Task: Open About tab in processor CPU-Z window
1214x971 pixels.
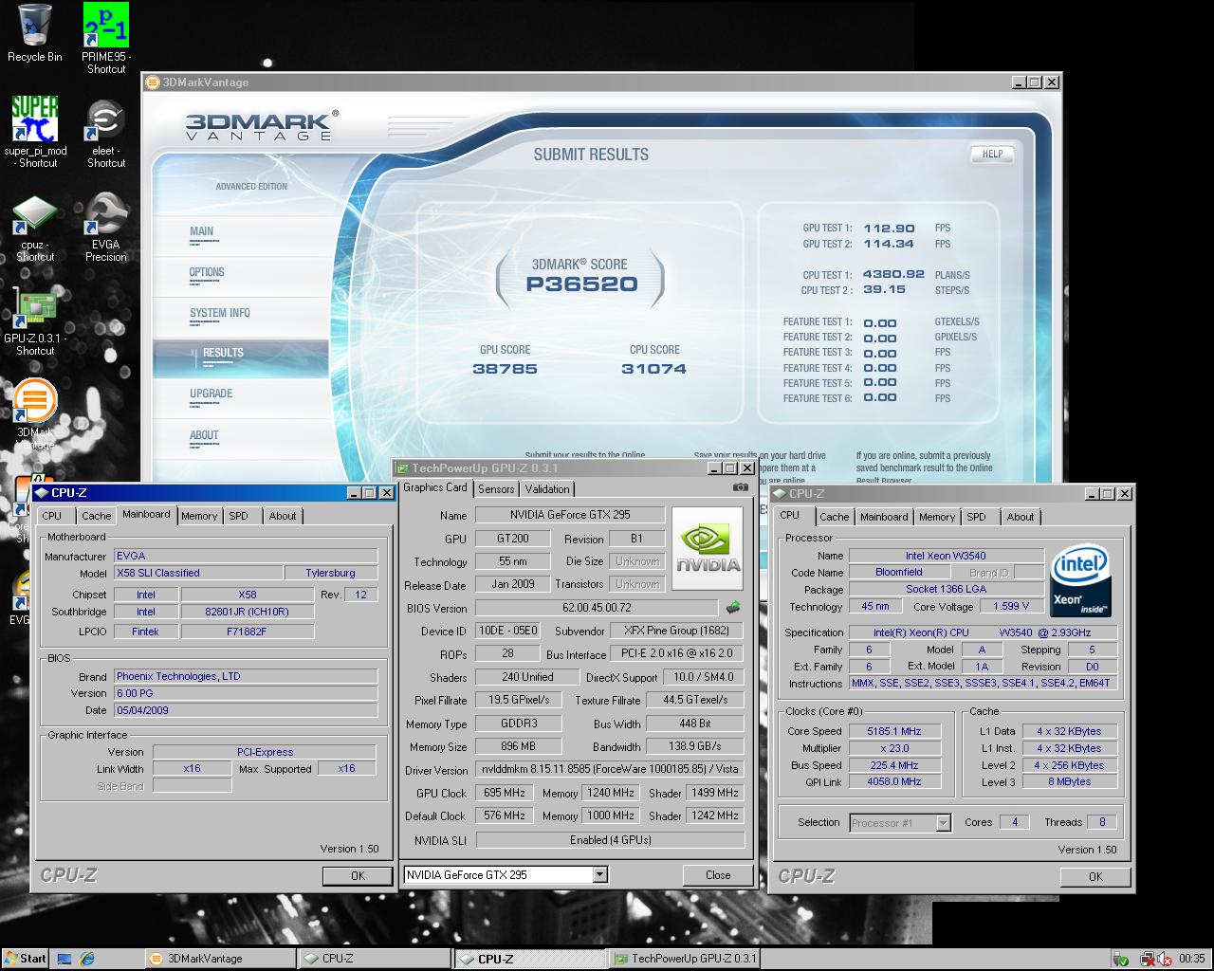Action: point(1021,517)
